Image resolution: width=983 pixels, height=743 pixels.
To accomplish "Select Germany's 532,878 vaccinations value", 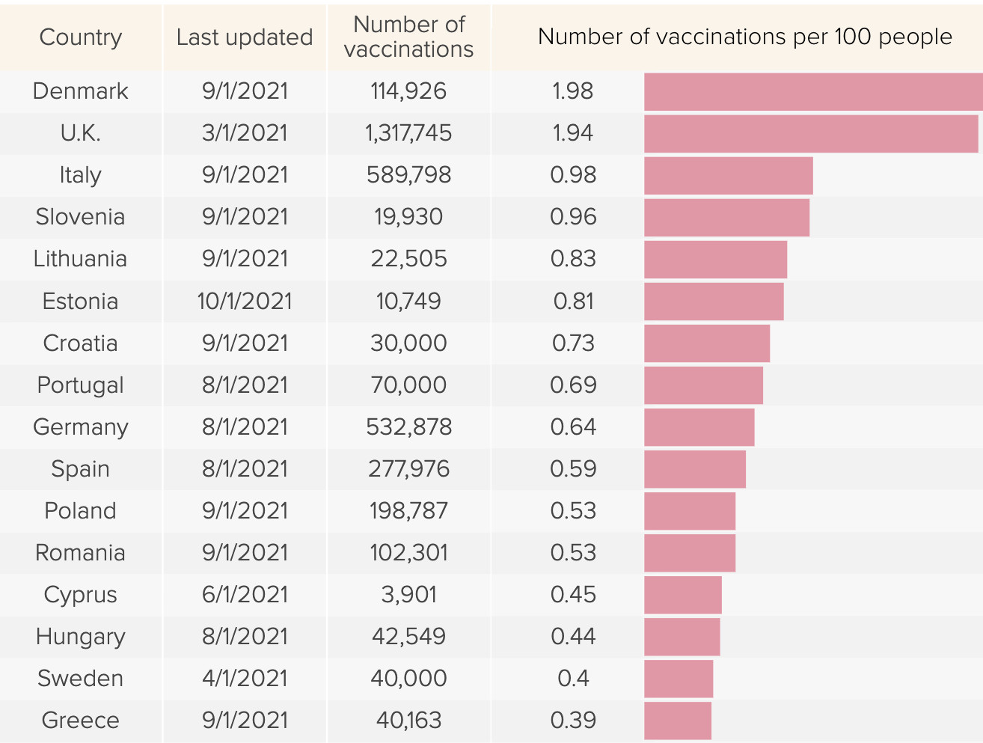I will coord(409,427).
